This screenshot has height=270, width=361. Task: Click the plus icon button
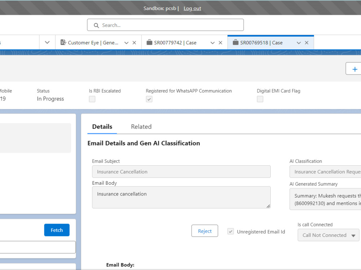pos(355,69)
